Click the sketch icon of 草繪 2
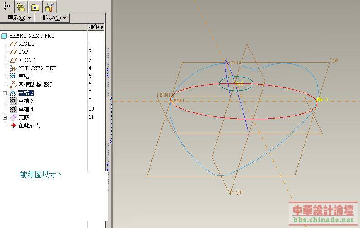 (13, 93)
